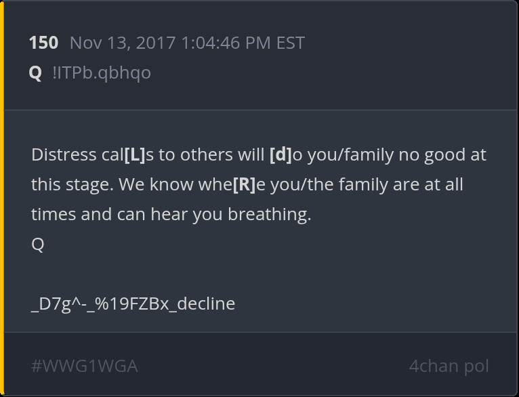Click the _D7g^-_%19FZBx_decline code string

click(133, 304)
